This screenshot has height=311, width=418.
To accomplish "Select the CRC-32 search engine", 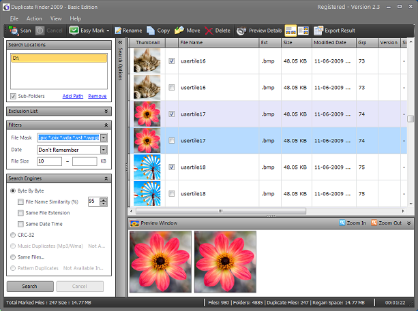I will [13, 235].
